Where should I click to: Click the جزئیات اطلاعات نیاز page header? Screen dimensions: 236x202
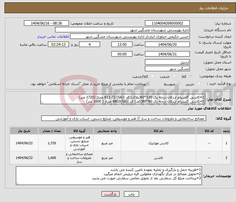214,8
